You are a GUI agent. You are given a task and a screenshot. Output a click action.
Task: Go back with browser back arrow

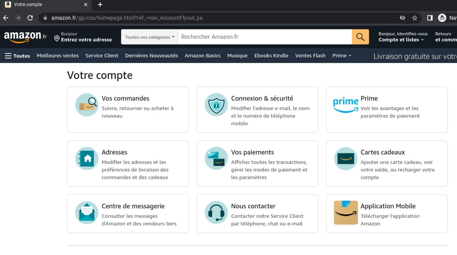click(x=5, y=18)
